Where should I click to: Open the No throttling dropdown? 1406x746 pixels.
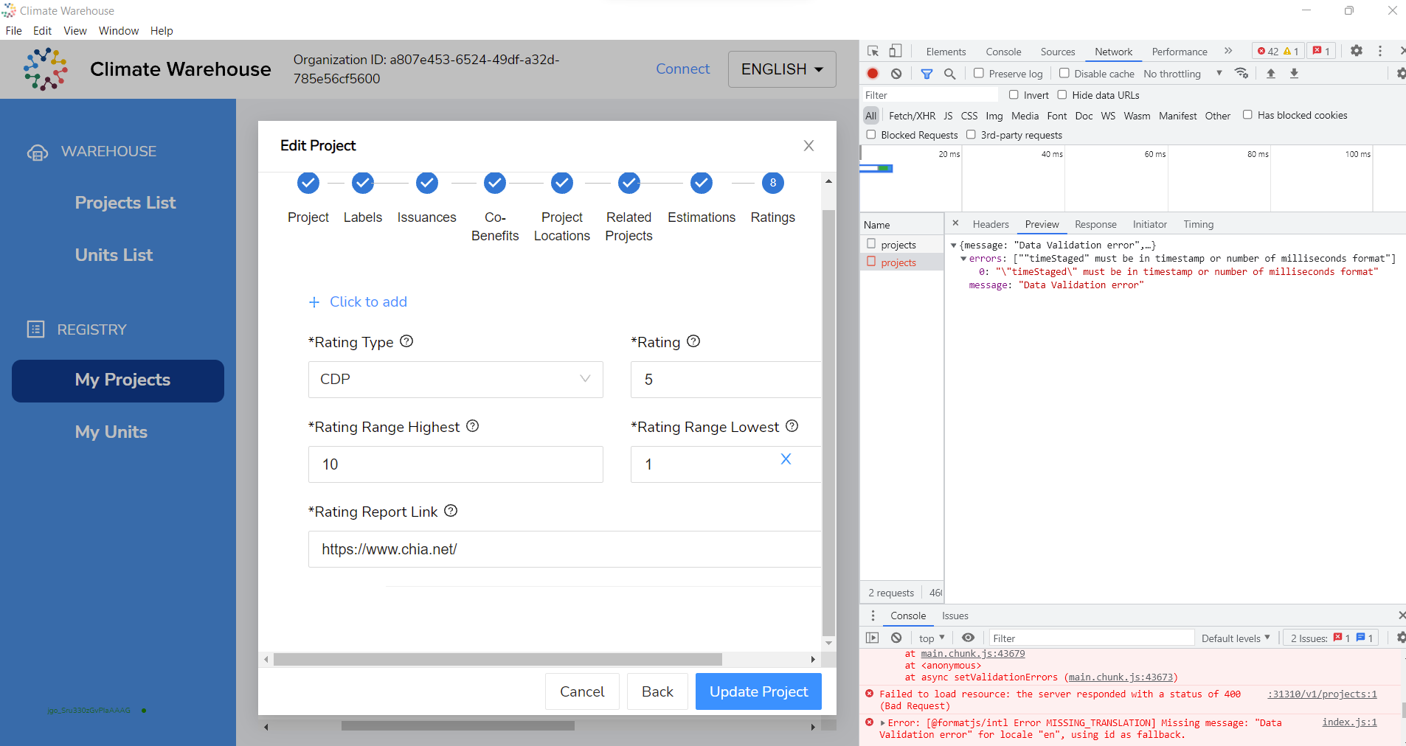click(1174, 74)
